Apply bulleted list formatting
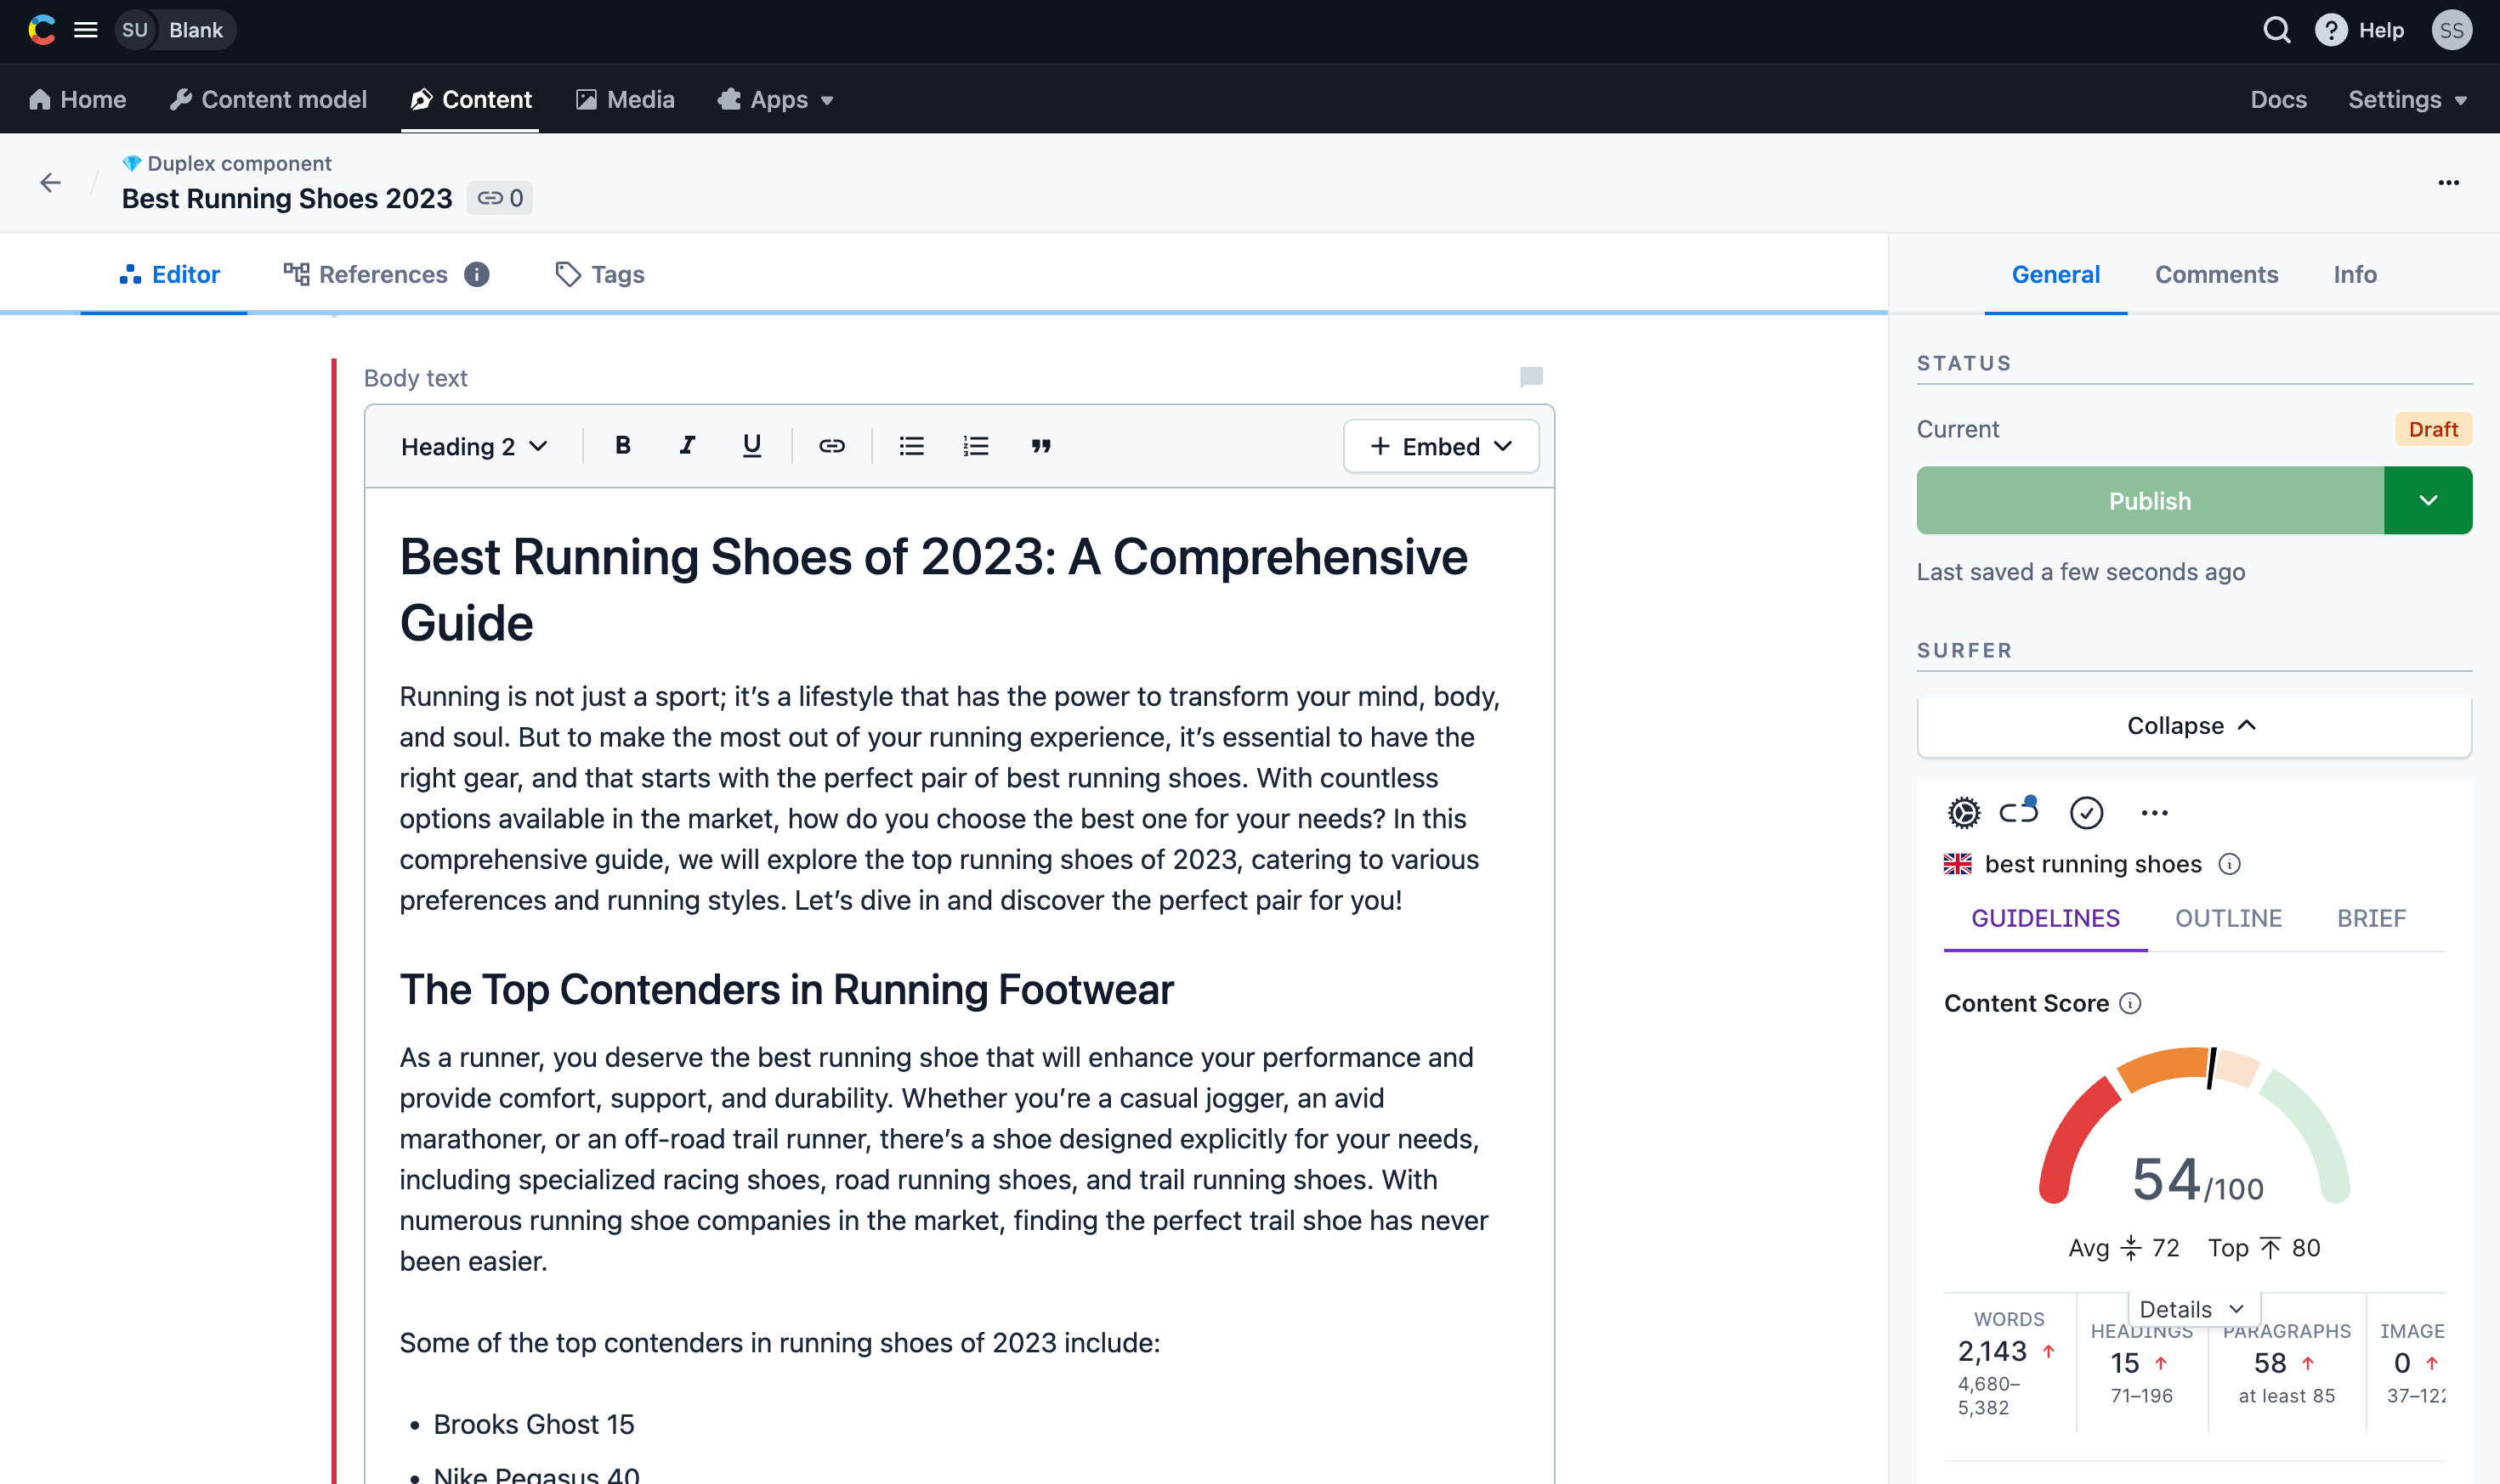 (910, 446)
